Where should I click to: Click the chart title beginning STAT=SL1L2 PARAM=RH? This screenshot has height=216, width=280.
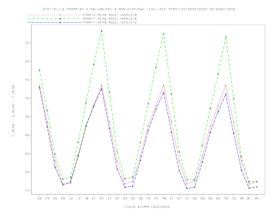139,9
